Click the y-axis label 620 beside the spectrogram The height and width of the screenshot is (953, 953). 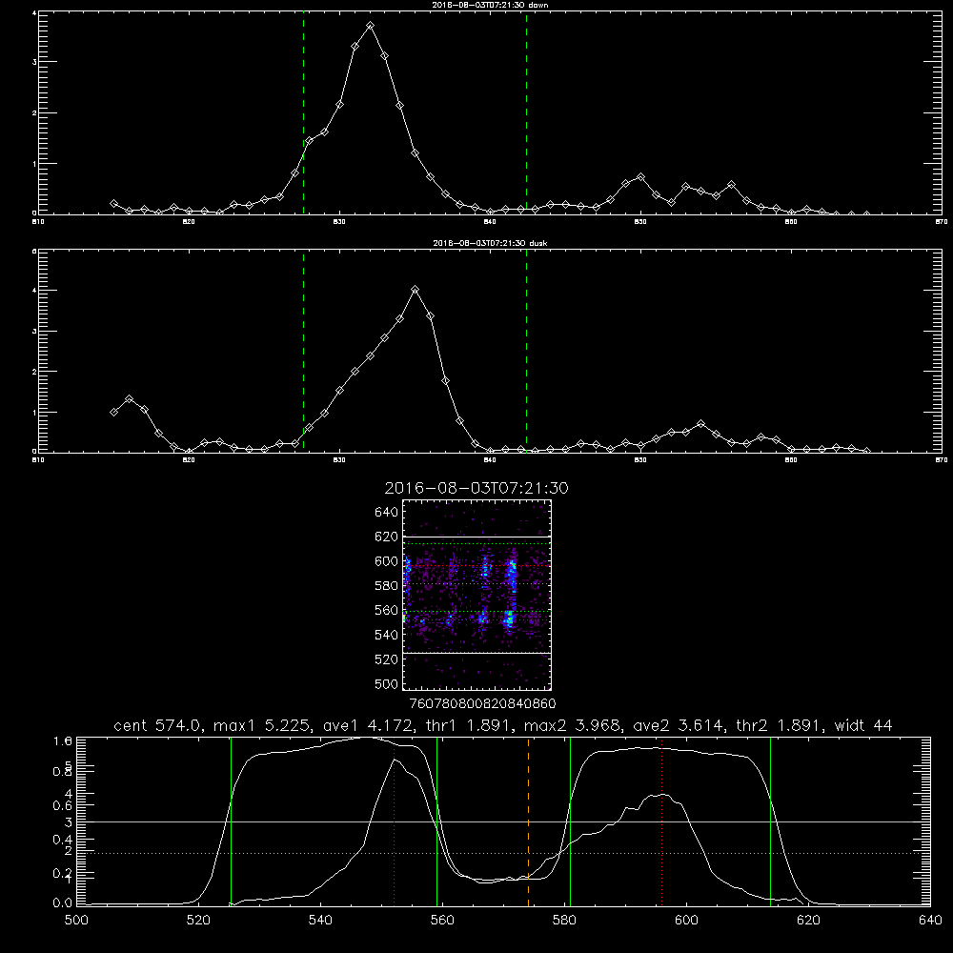point(386,537)
